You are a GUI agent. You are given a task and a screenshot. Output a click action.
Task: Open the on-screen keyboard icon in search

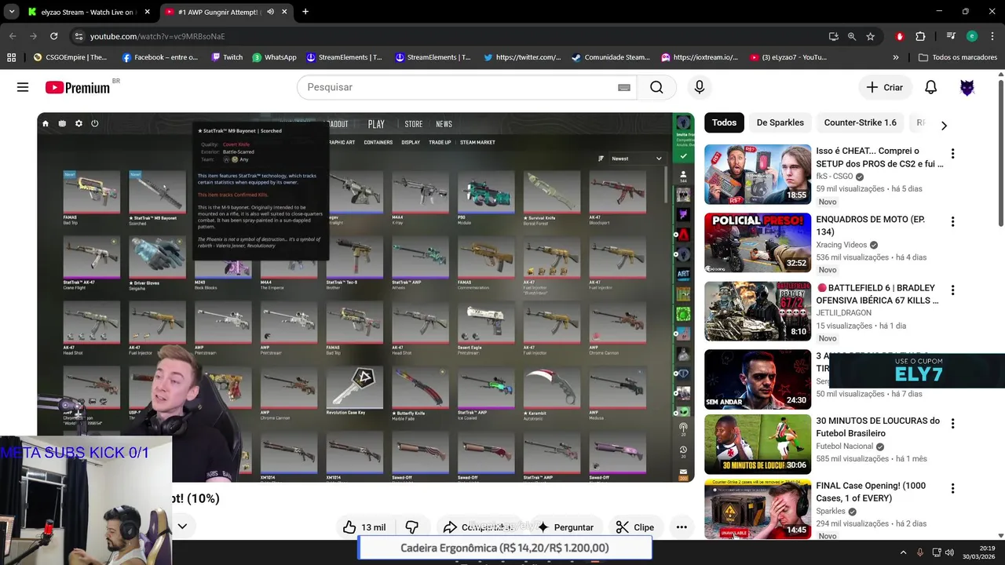pyautogui.click(x=624, y=87)
